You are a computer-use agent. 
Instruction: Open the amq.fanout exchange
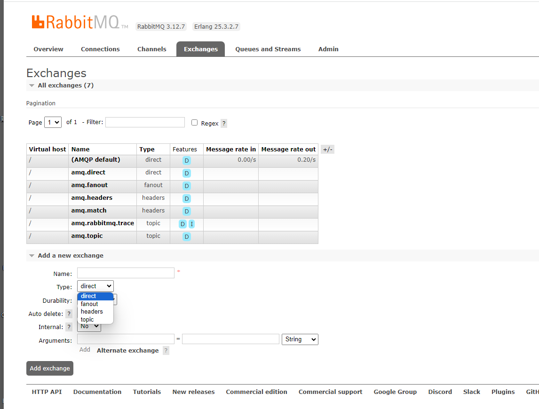click(89, 185)
